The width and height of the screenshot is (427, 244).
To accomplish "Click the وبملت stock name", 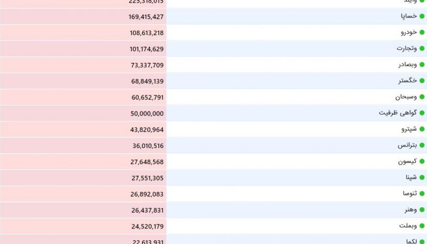I will pyautogui.click(x=408, y=226).
